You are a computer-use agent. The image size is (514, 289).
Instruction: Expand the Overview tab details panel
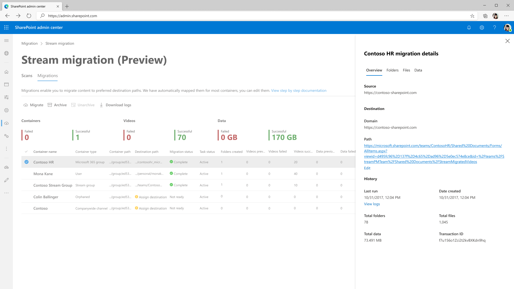[374, 70]
